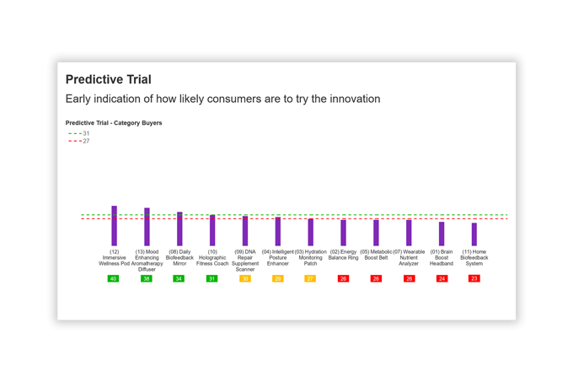The height and width of the screenshot is (382, 573).
Task: Click the Immersive Wellness Pod purple bar
Action: pos(115,226)
